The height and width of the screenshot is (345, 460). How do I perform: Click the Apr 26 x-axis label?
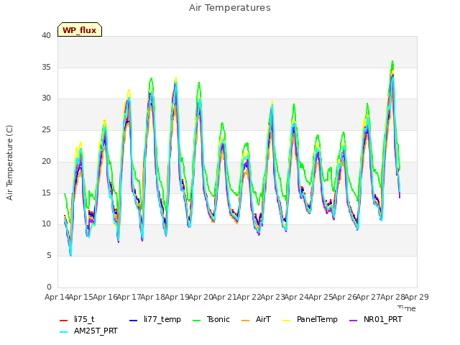(345, 297)
